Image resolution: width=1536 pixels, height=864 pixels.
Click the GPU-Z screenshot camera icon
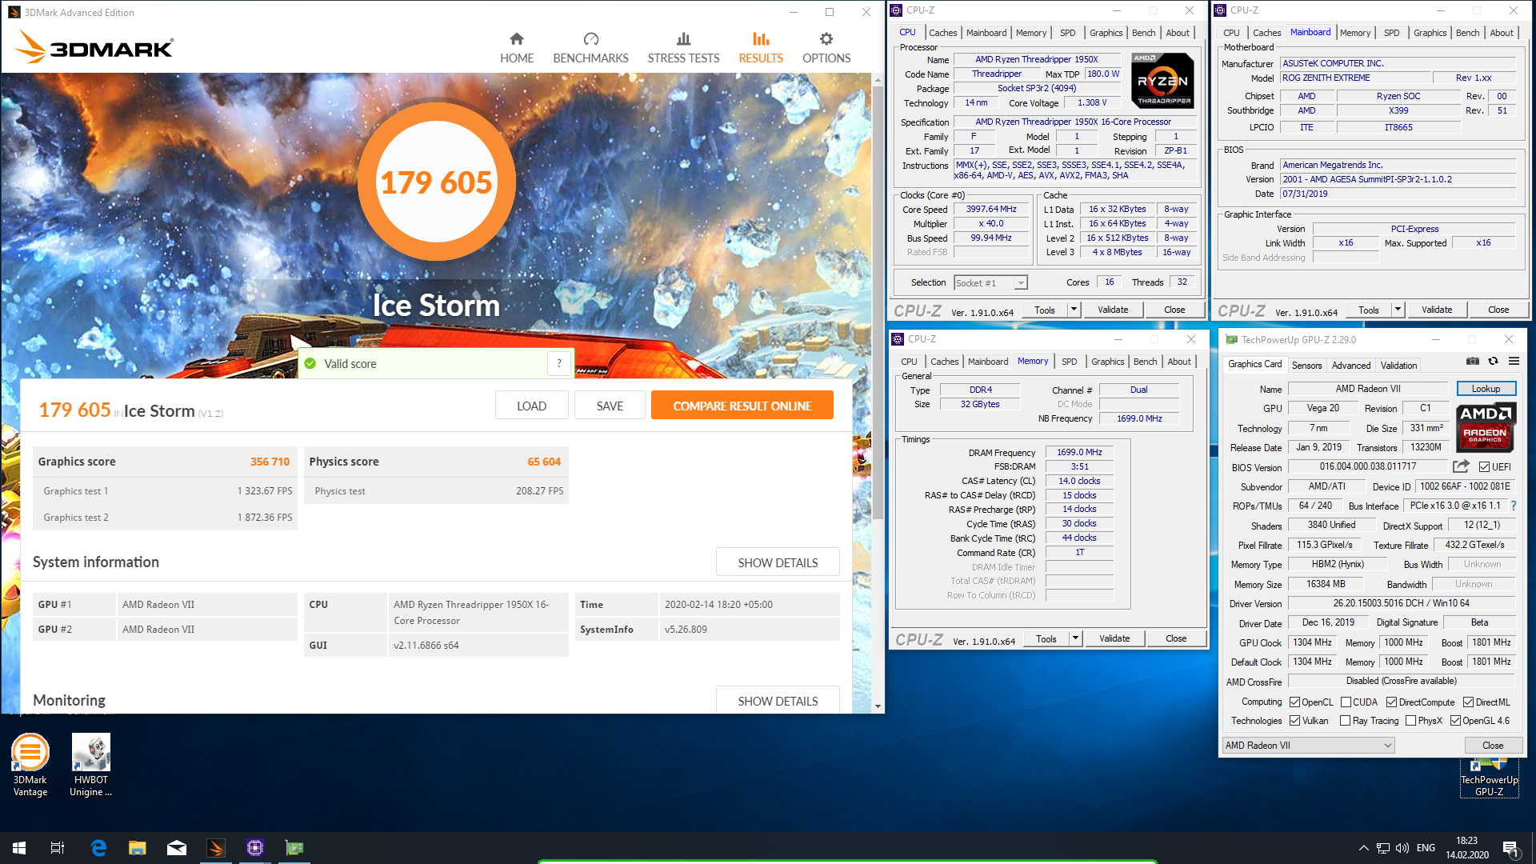(1472, 362)
